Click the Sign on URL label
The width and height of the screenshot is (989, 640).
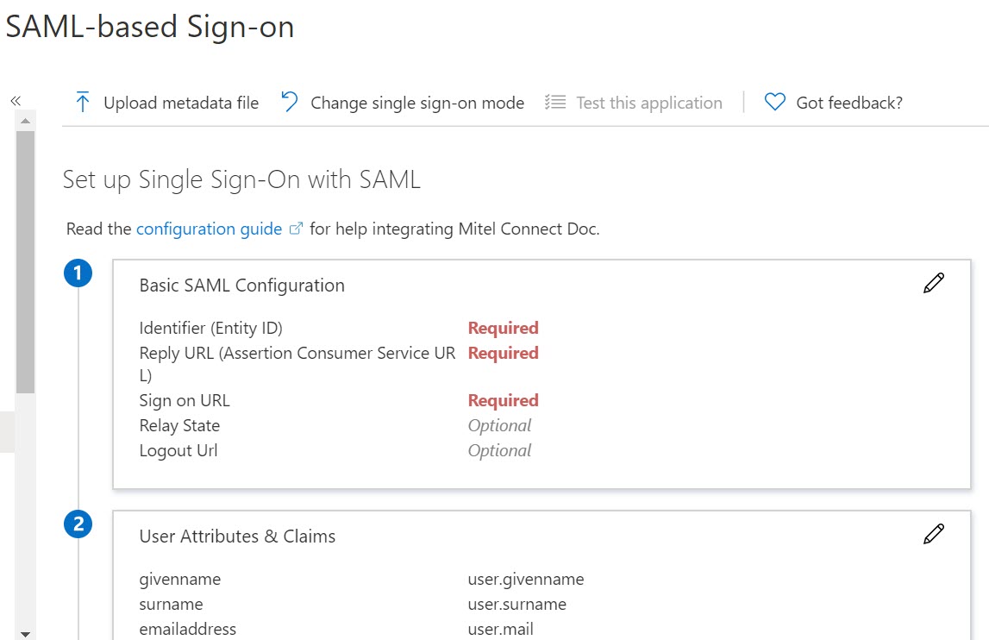click(x=185, y=401)
